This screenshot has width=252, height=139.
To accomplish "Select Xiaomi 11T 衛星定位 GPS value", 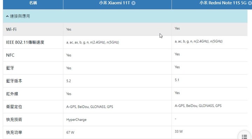I will click(x=90, y=107).
